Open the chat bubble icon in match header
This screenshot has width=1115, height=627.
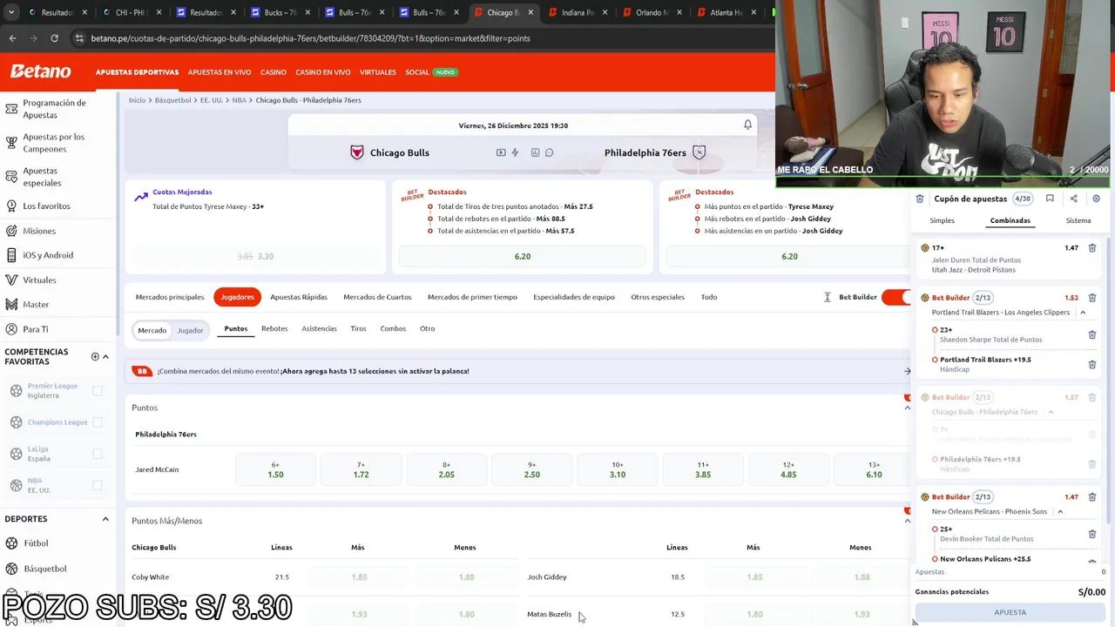click(549, 152)
